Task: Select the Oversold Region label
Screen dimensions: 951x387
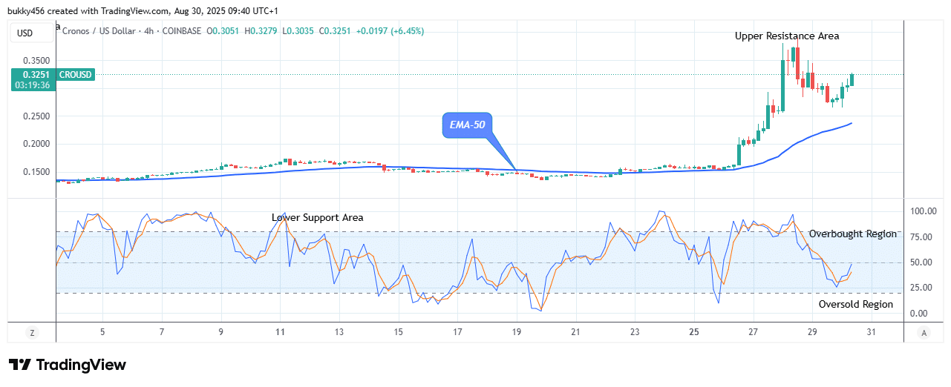Action: point(856,304)
